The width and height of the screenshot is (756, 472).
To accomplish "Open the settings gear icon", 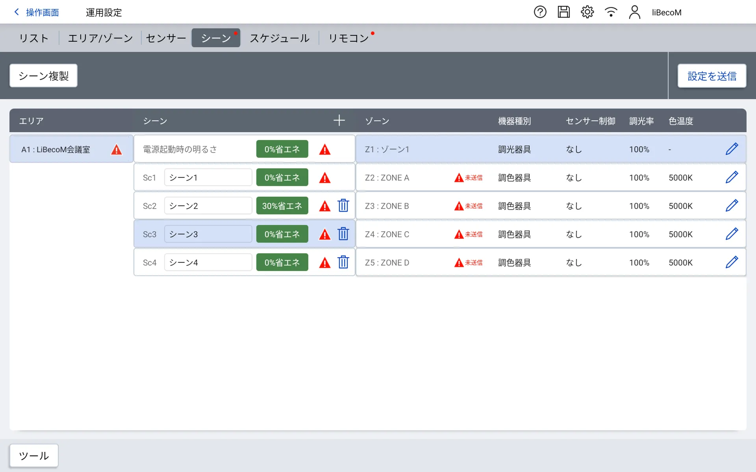I will 587,12.
